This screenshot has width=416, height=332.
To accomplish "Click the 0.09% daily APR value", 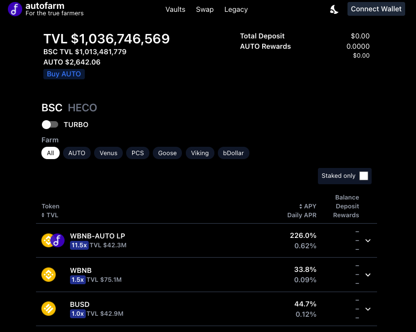I will 305,280.
